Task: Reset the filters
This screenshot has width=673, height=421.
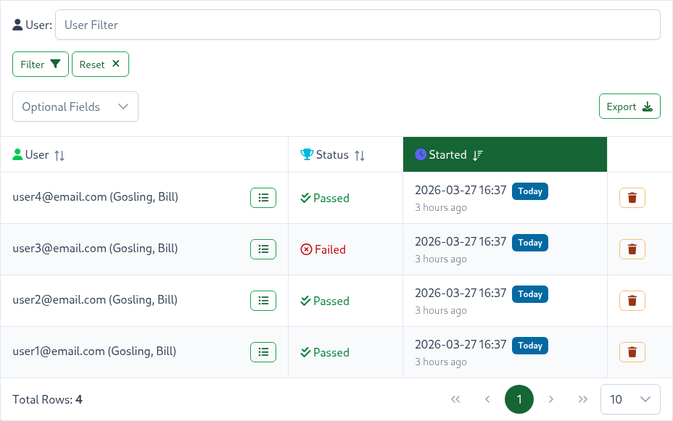Action: click(100, 64)
